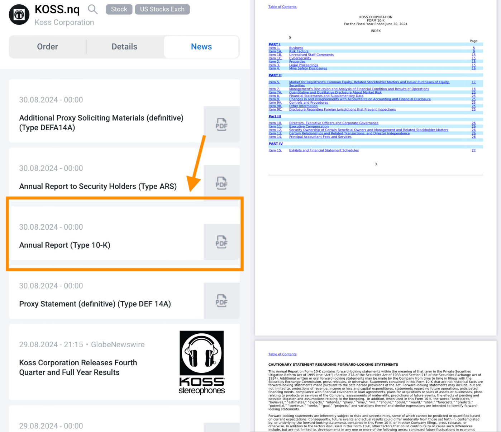This screenshot has width=501, height=432.
Task: Open Koss Fourth Quarter results news headline
Action: 78,367
